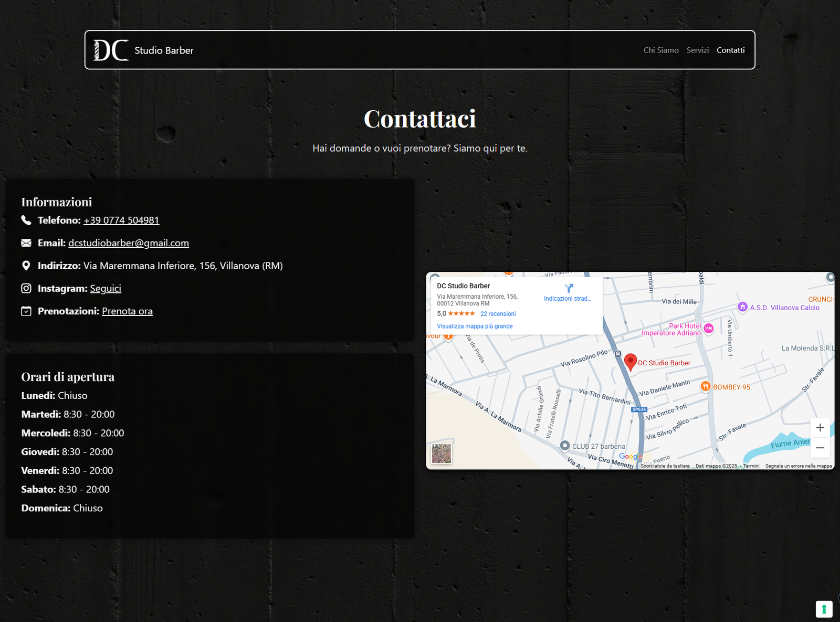This screenshot has width=840, height=622.
Task: Open the Chi Siamo menu item
Action: (660, 50)
